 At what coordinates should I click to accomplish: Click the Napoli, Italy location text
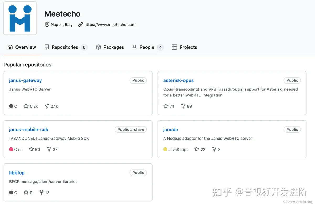[x=62, y=25]
